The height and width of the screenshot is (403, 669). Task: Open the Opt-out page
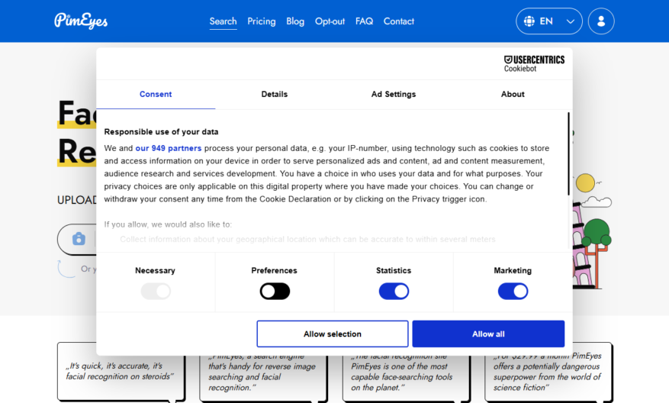click(x=330, y=21)
